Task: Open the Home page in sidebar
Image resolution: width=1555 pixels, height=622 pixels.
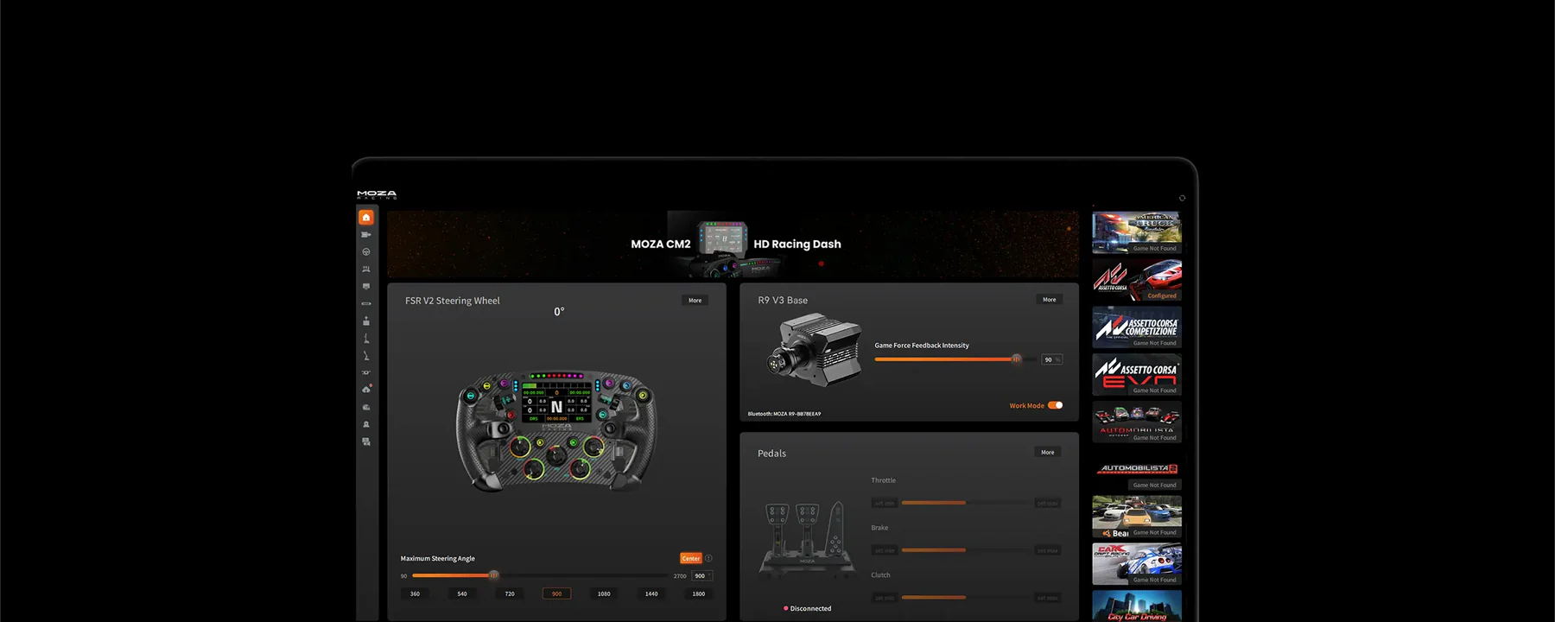Action: [x=366, y=218]
